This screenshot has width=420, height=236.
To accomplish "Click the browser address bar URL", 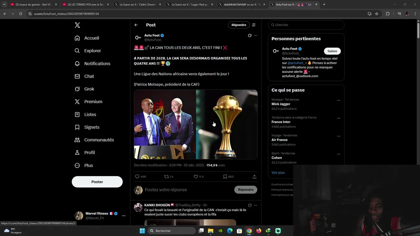I will 66,14.
